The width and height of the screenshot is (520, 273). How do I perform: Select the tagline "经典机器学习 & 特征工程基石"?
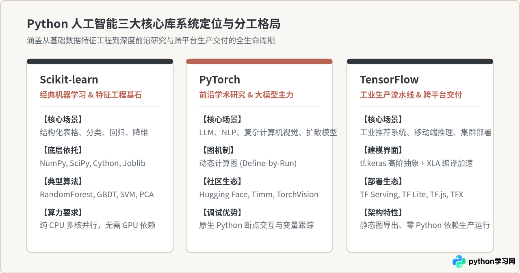point(91,95)
